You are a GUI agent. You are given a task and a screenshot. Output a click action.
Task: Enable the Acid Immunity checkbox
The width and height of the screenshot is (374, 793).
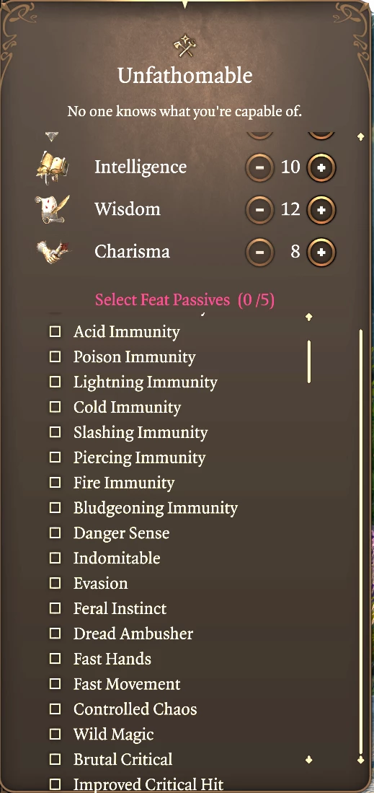coord(55,332)
